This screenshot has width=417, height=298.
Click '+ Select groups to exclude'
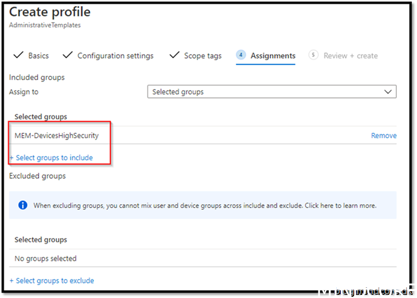52,280
